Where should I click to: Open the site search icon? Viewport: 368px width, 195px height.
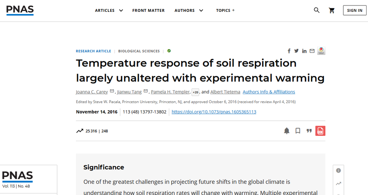[x=317, y=10]
